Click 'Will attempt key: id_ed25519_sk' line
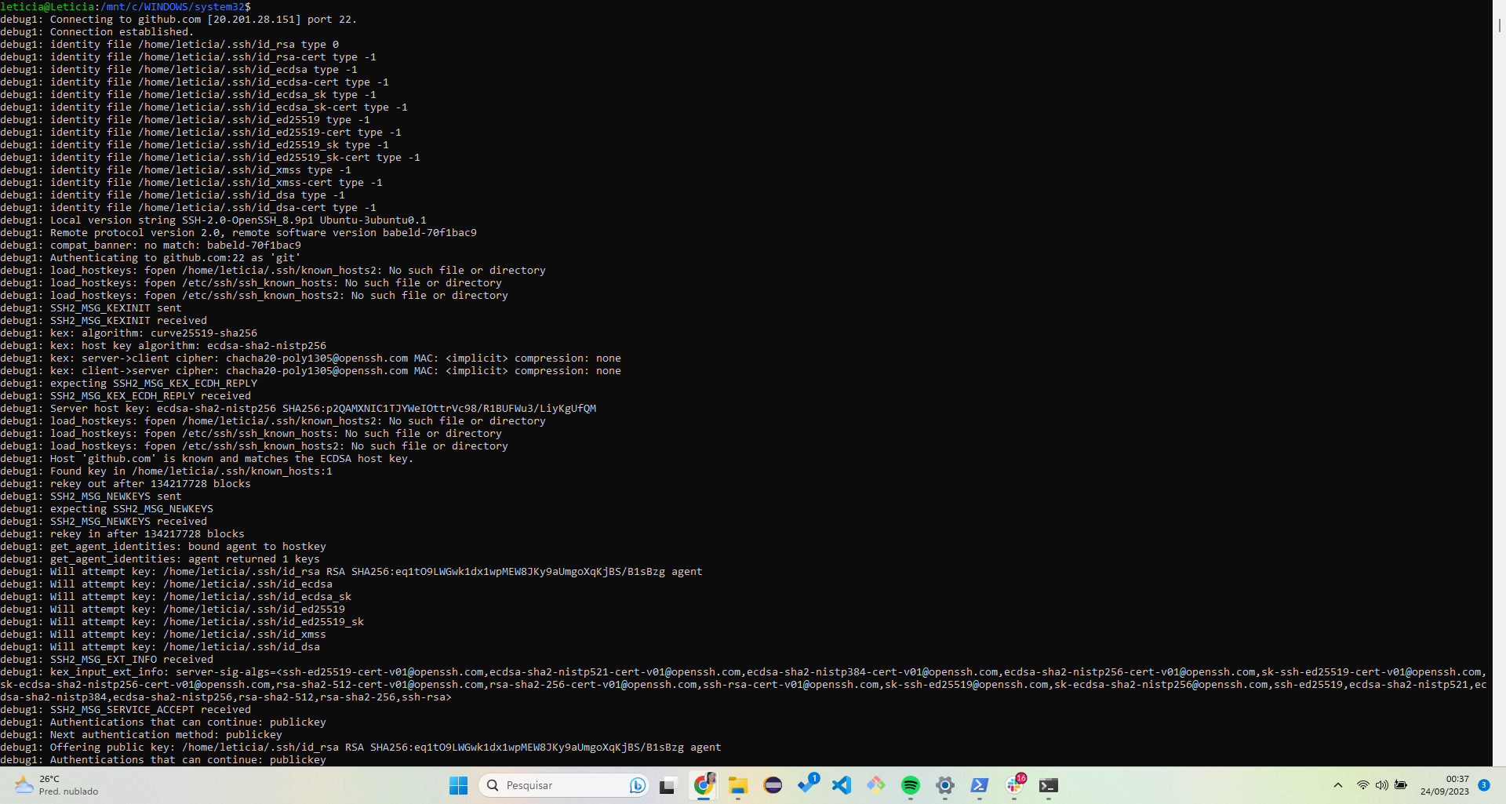The width and height of the screenshot is (1506, 804). click(x=182, y=621)
